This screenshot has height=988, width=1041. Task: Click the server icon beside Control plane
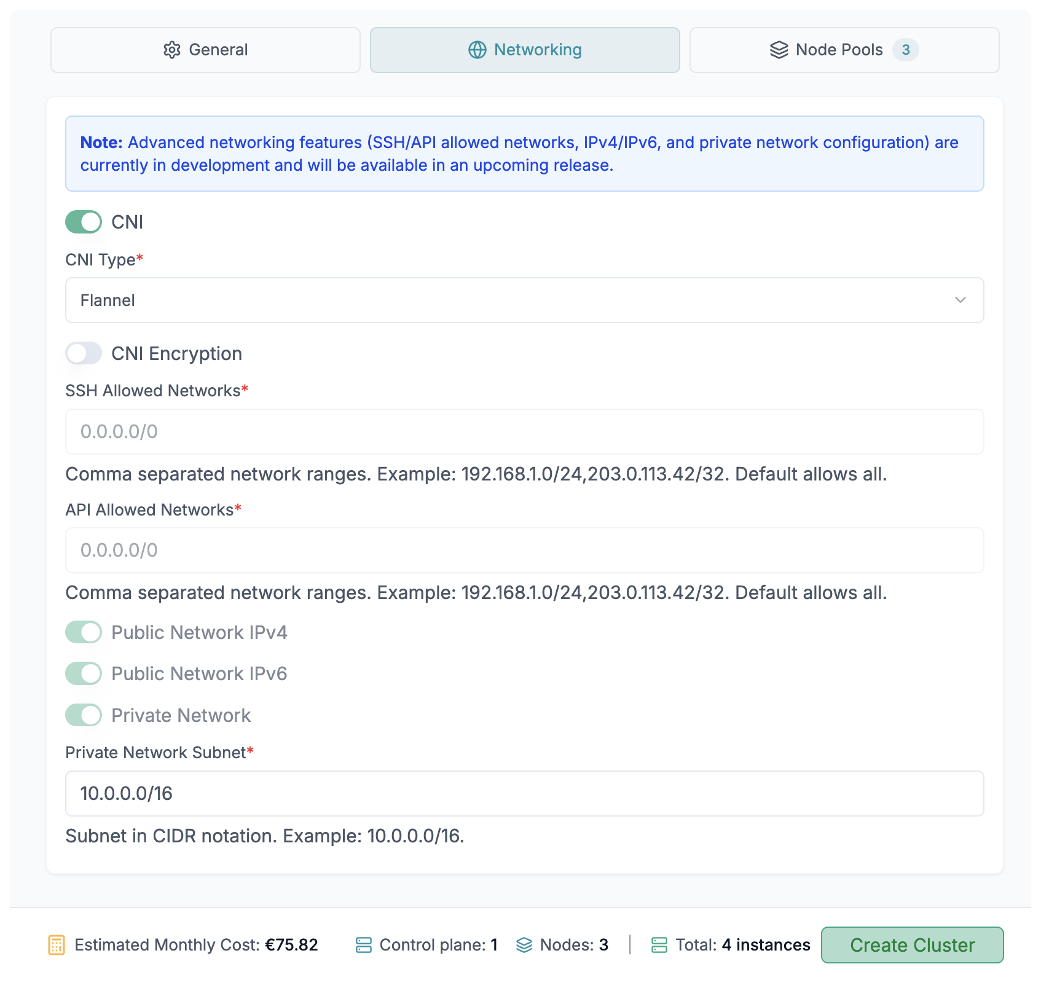point(363,945)
